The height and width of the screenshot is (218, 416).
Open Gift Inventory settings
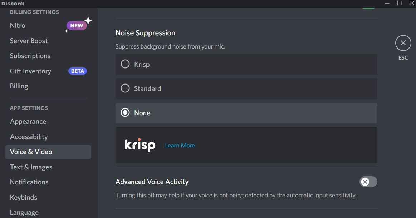tap(30, 71)
